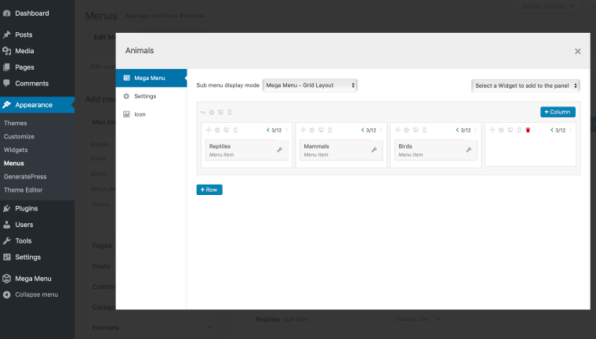Click the Media icon in sidebar

[6, 51]
